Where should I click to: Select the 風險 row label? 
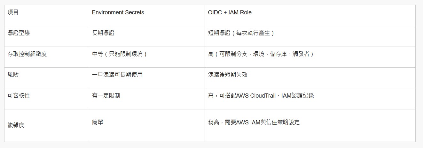coord(47,78)
